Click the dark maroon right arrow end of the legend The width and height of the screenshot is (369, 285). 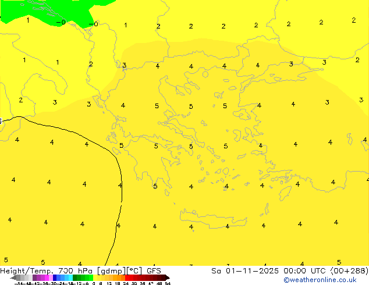[168, 278]
